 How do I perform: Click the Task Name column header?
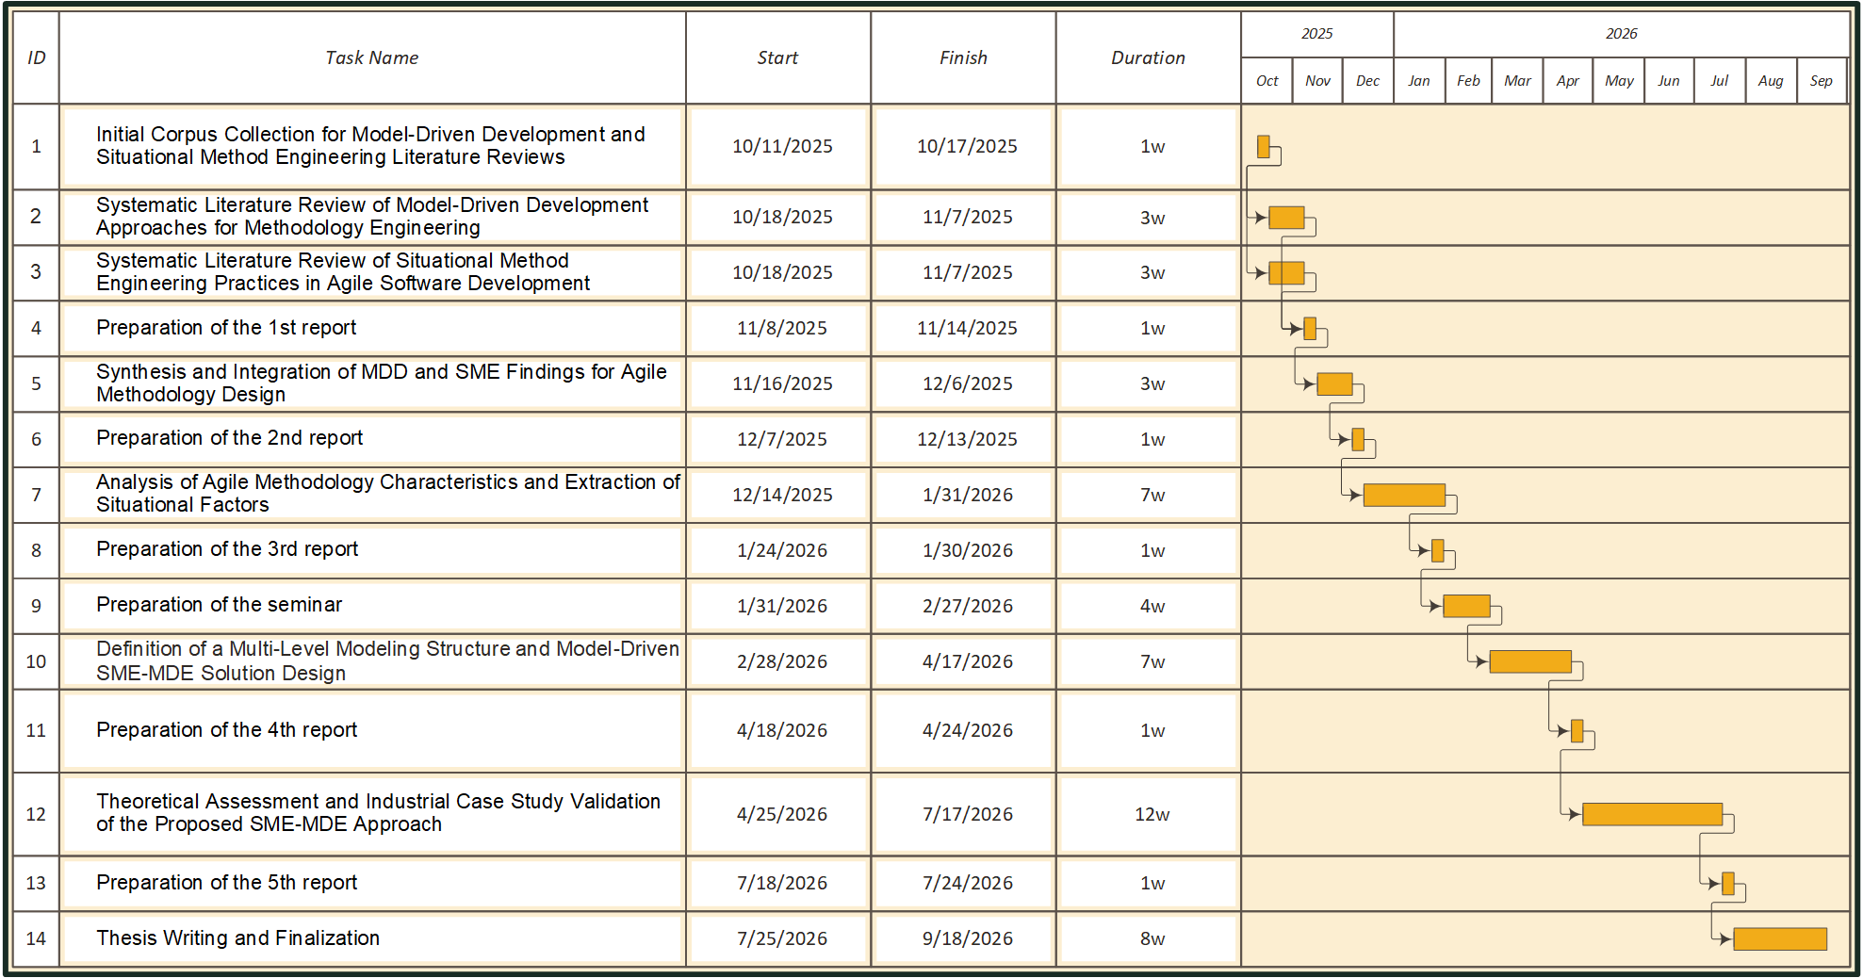tap(371, 57)
